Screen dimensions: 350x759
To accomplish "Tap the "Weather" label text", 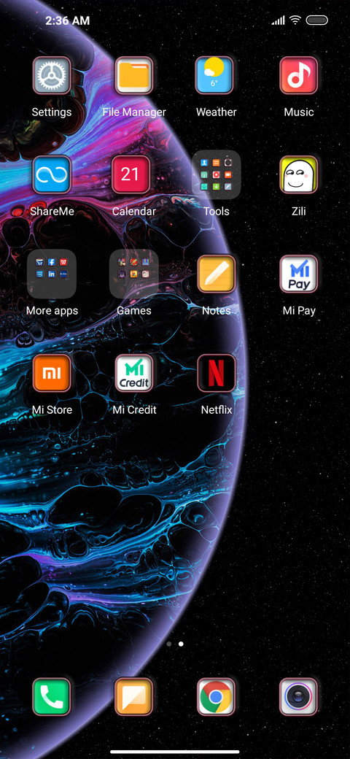I will (216, 112).
